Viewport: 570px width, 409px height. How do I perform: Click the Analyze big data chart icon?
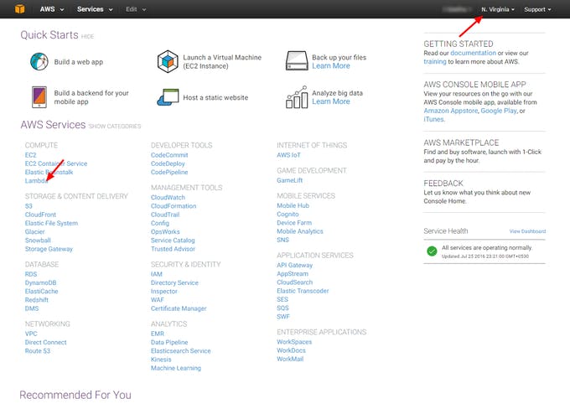(x=297, y=97)
